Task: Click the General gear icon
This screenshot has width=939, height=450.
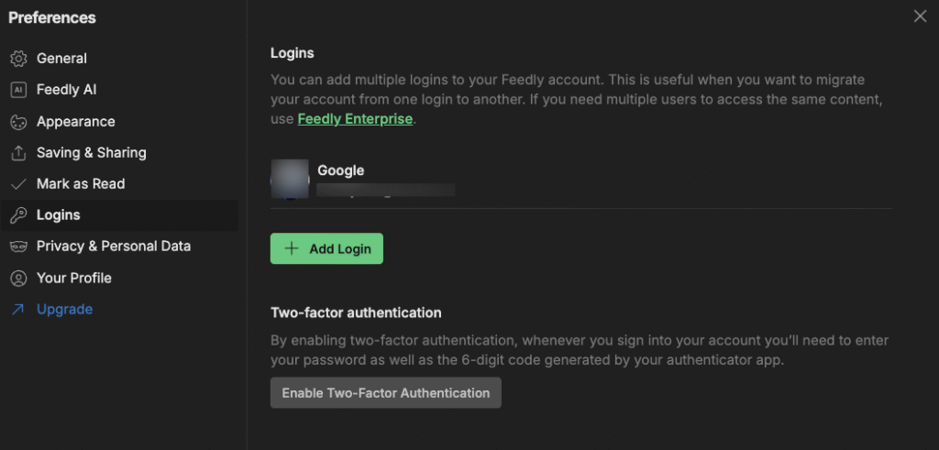Action: pyautogui.click(x=18, y=59)
